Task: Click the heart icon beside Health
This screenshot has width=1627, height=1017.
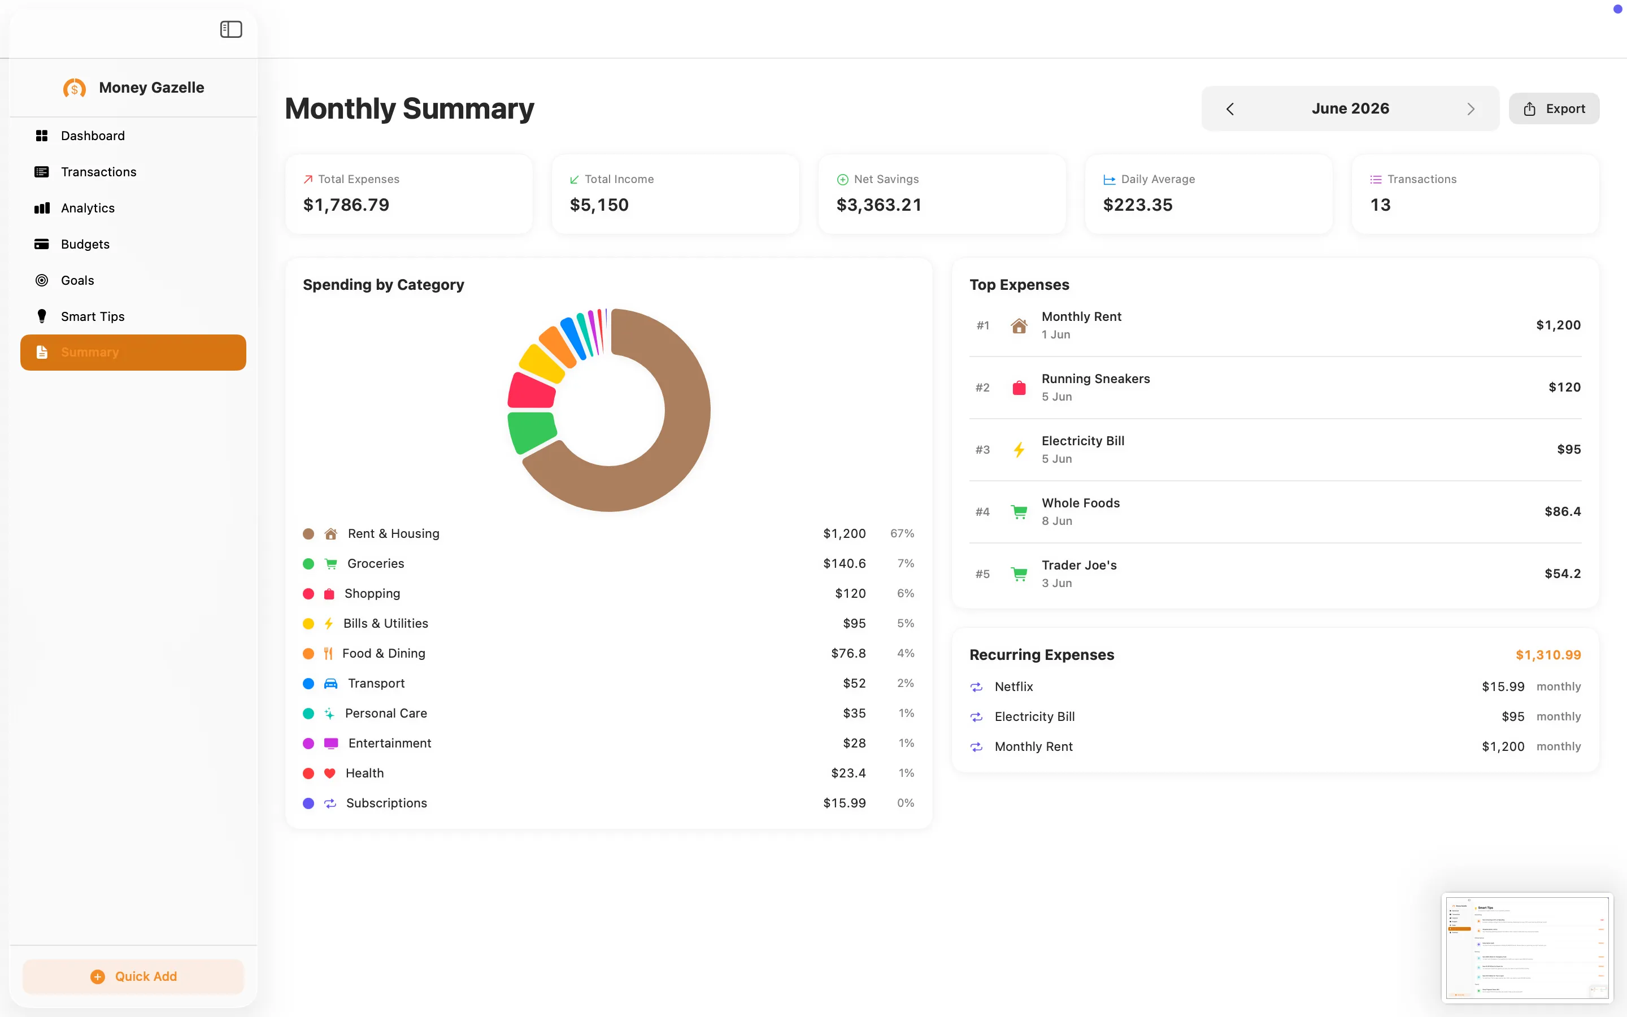Action: pos(329,773)
